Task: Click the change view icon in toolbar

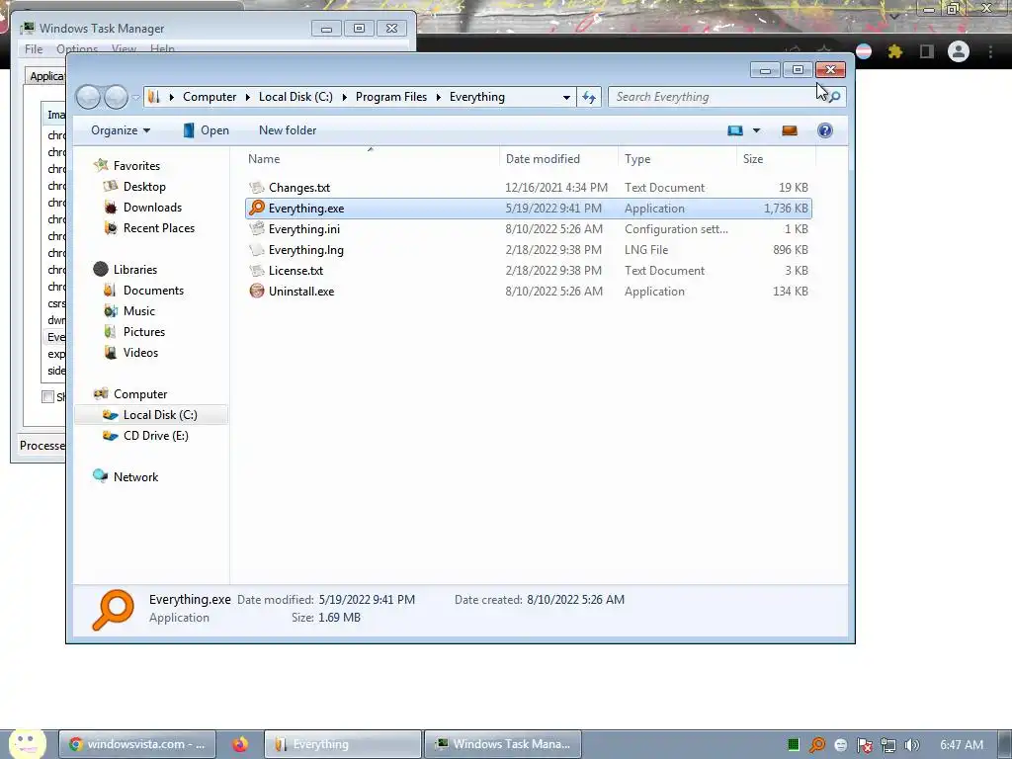Action: [735, 131]
